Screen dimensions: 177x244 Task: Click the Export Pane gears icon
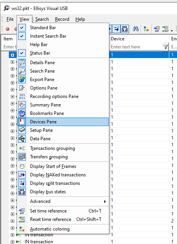(x=22, y=80)
